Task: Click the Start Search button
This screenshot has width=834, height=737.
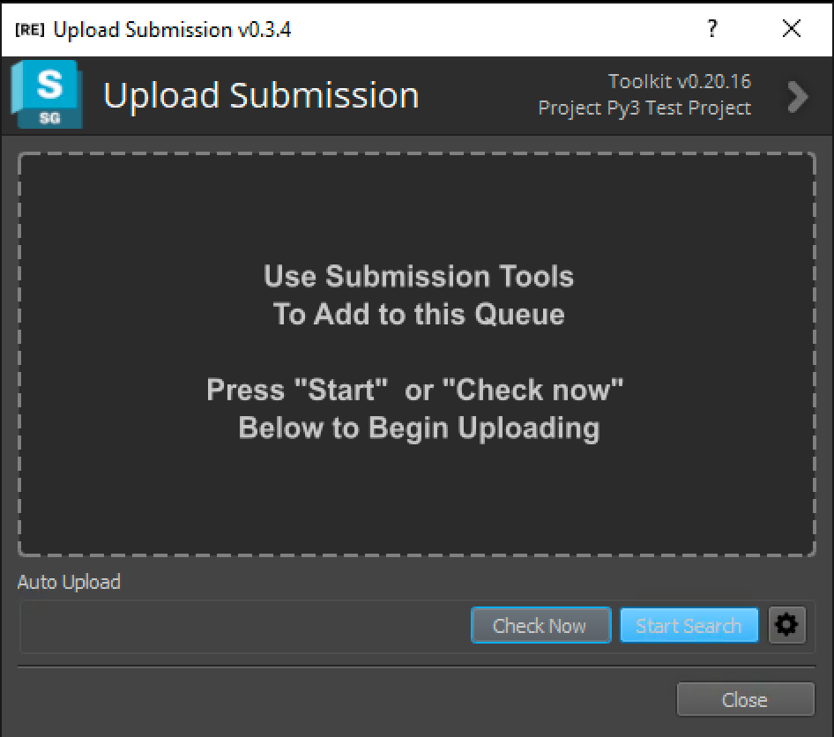Action: pos(689,625)
